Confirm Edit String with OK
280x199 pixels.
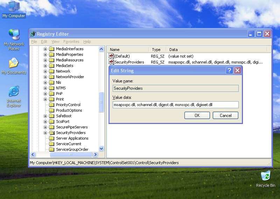pyautogui.click(x=197, y=116)
